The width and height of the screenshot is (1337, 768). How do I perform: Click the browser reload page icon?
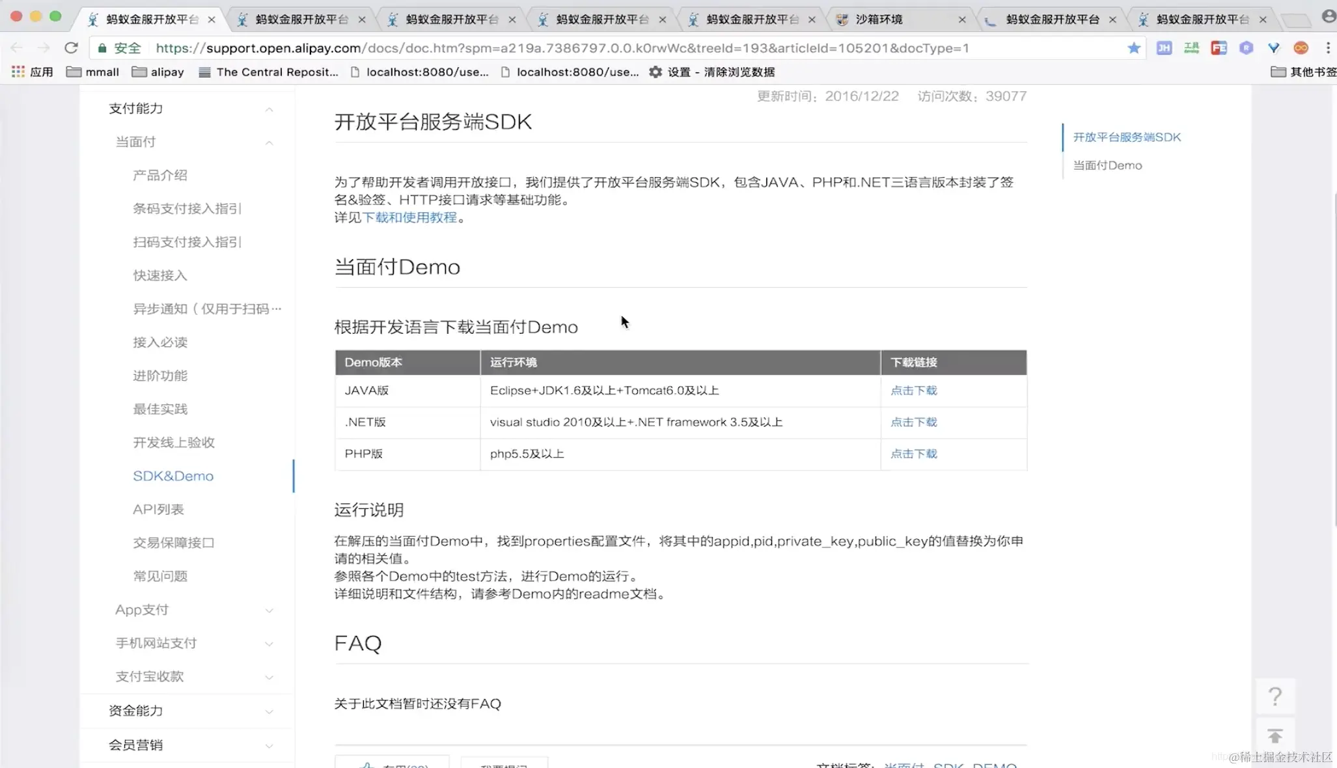pos(71,48)
